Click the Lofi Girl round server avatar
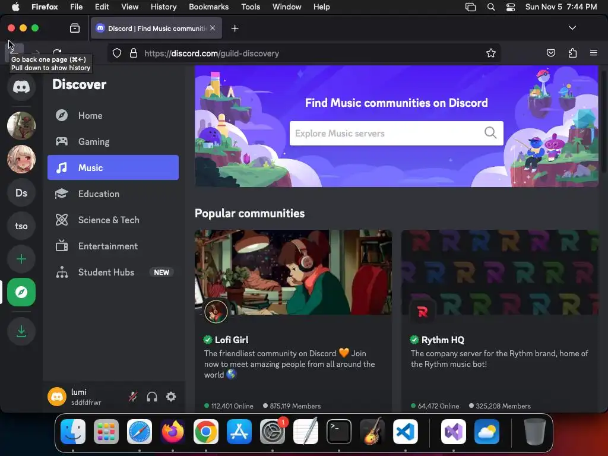The width and height of the screenshot is (608, 456). coord(216,311)
